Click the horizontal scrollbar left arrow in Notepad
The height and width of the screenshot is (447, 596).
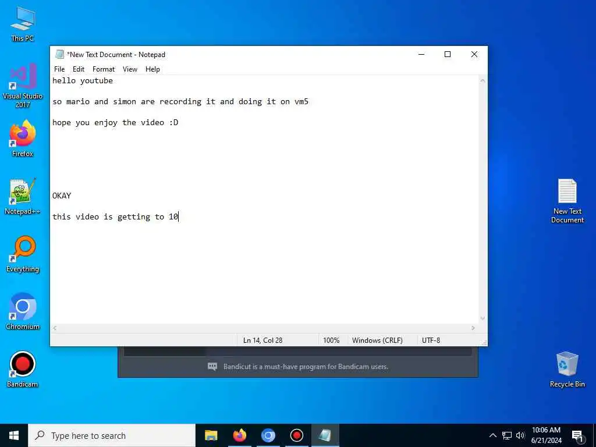point(55,328)
